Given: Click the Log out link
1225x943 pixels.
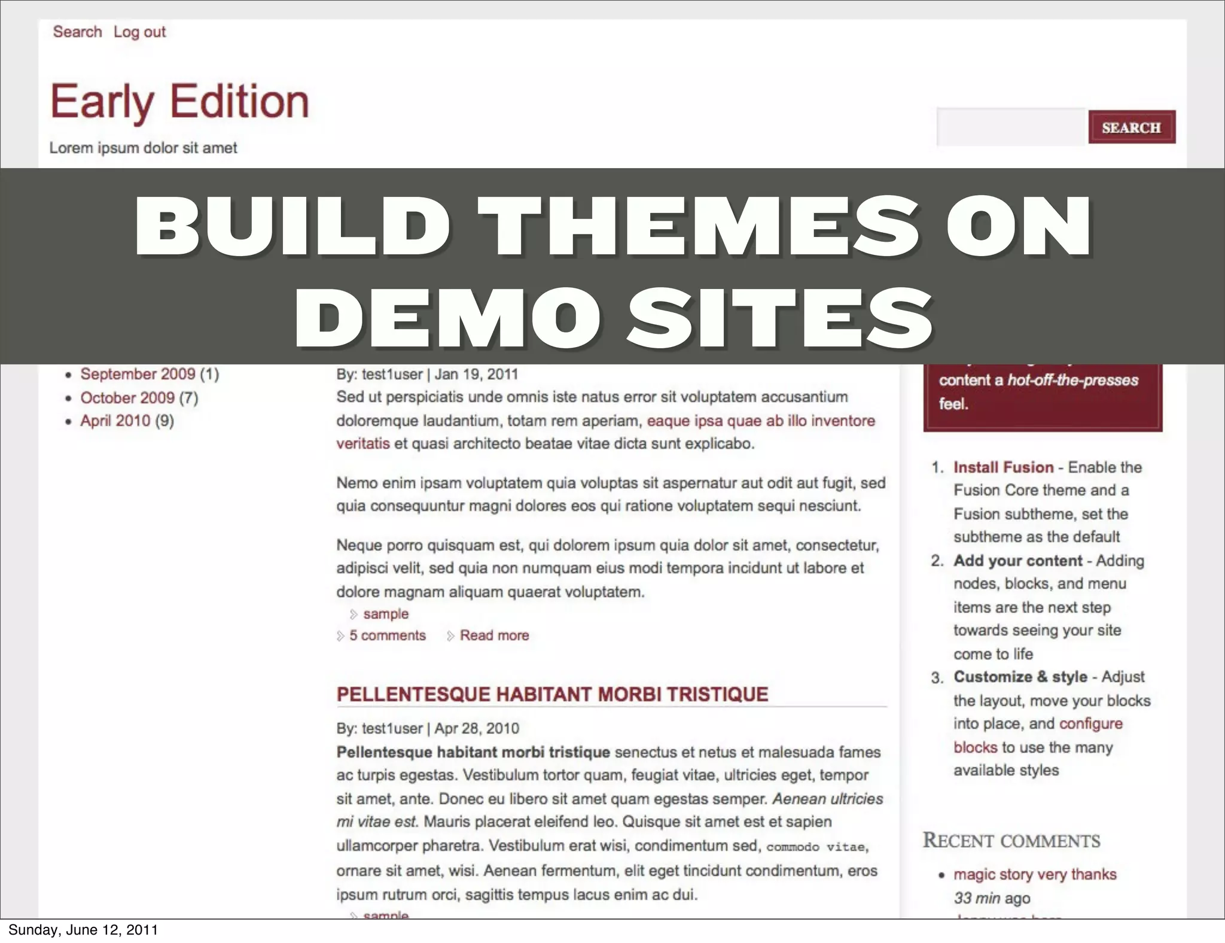Looking at the screenshot, I should [139, 32].
